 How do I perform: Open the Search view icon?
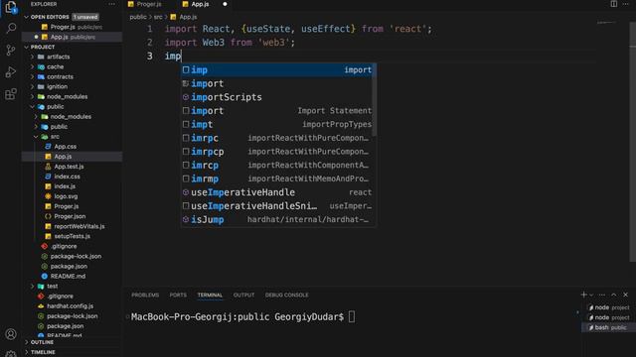click(11, 29)
